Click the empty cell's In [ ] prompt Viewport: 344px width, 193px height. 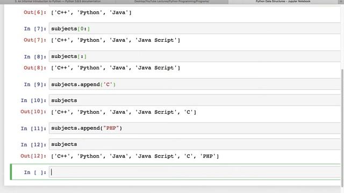(35, 173)
